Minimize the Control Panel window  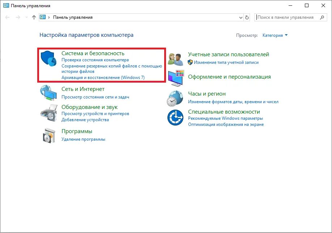coord(290,5)
